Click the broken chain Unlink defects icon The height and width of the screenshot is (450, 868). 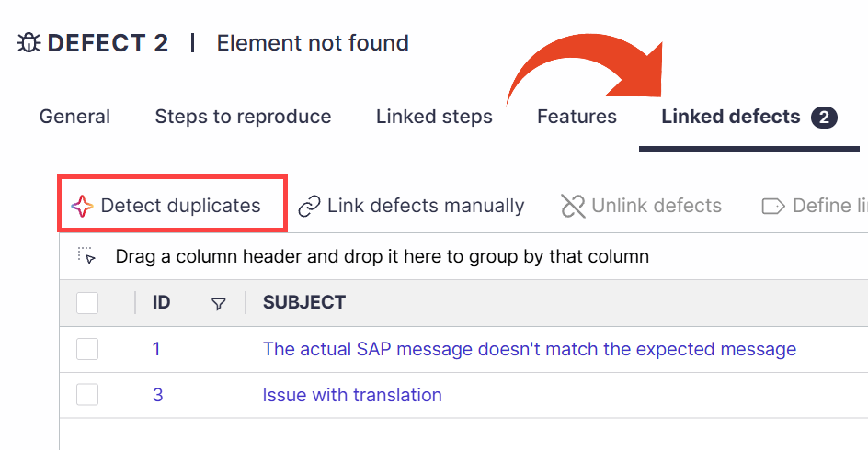tap(573, 207)
